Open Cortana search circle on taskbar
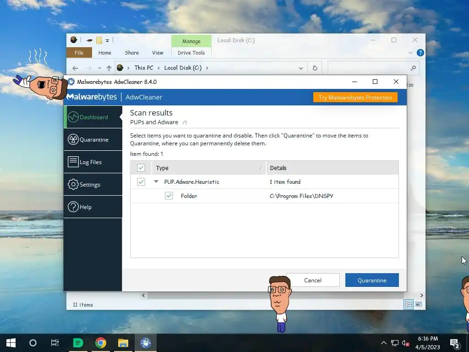 point(33,343)
